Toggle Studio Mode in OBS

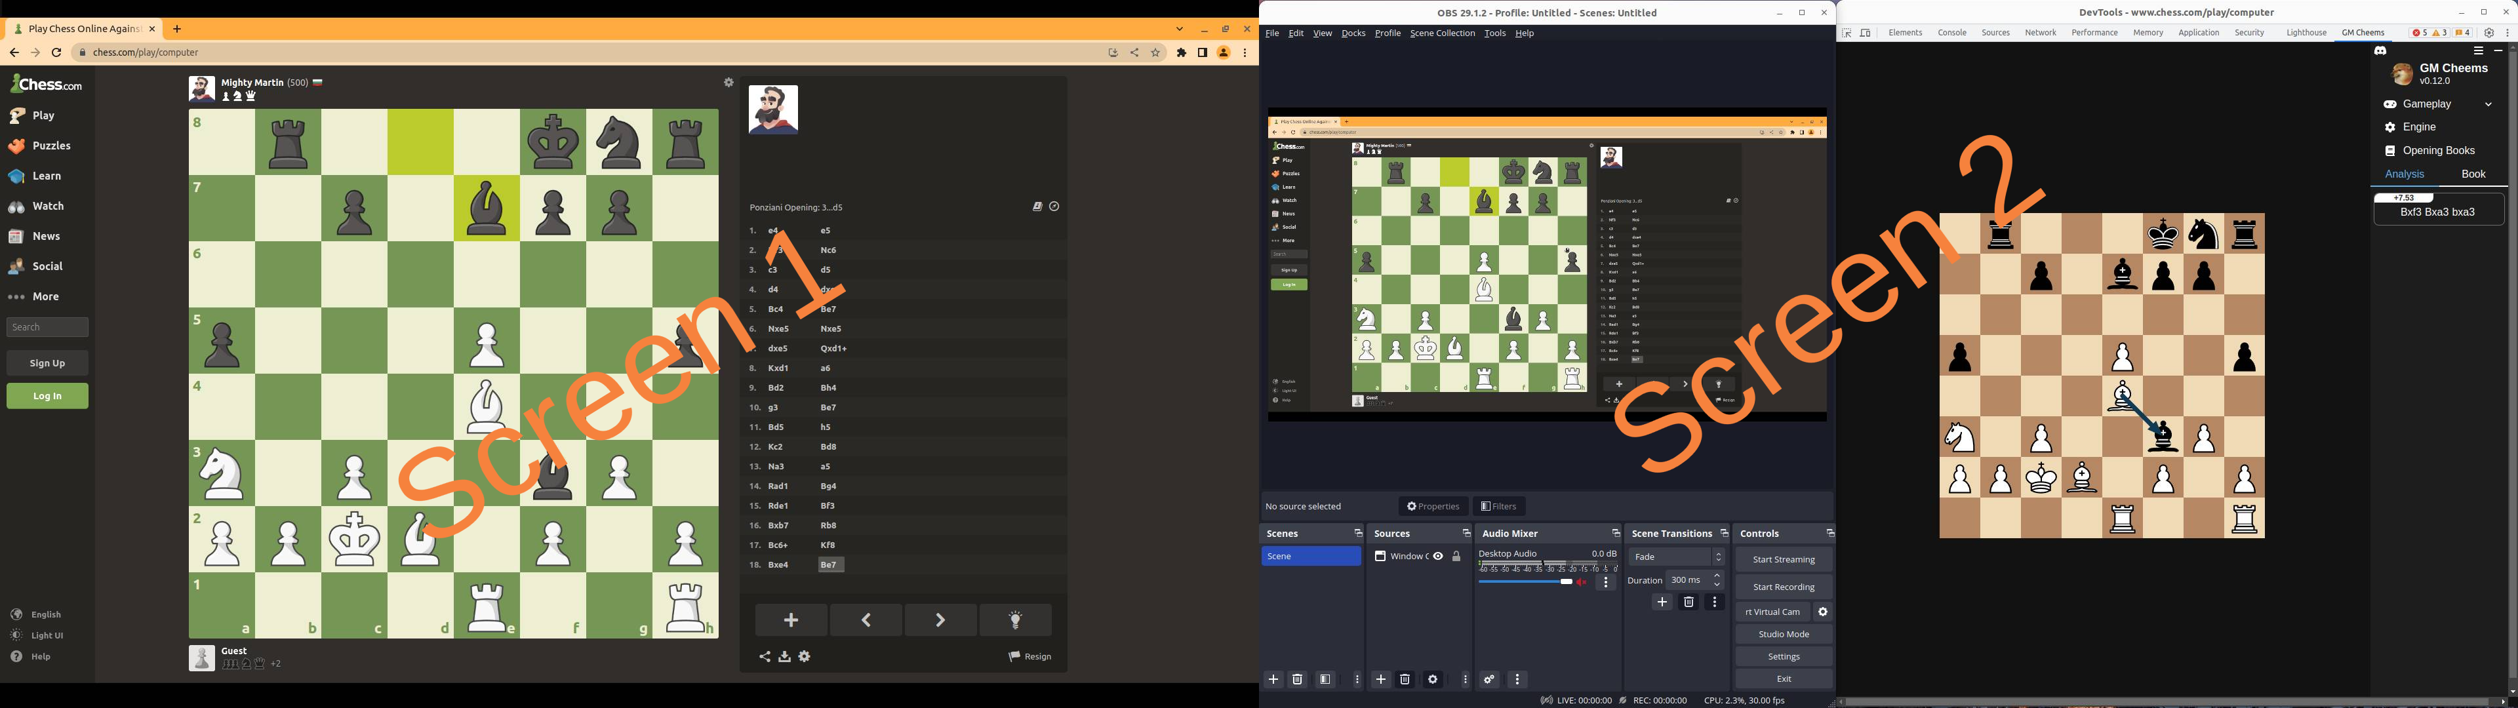coord(1784,635)
